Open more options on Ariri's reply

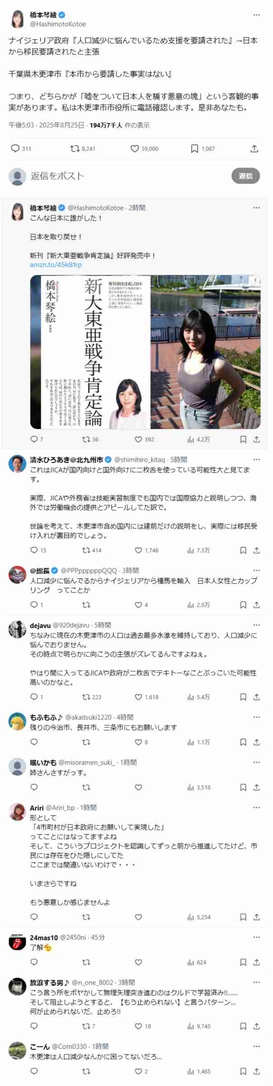pyautogui.click(x=256, y=808)
